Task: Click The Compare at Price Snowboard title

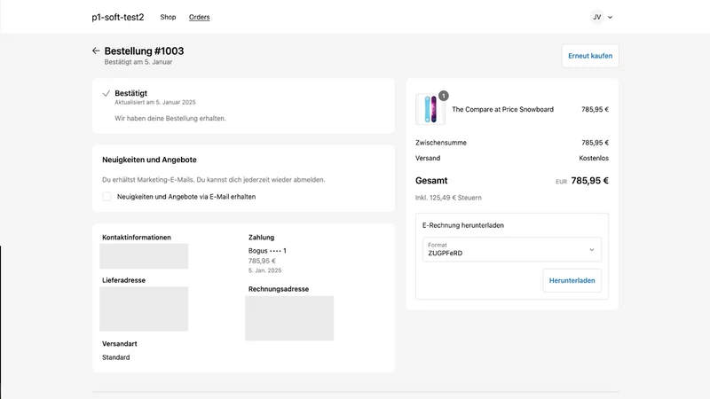Action: click(x=502, y=109)
